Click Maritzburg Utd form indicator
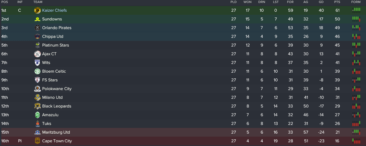Image resolution: width=366 pixels, height=146 pixels. 356,132
